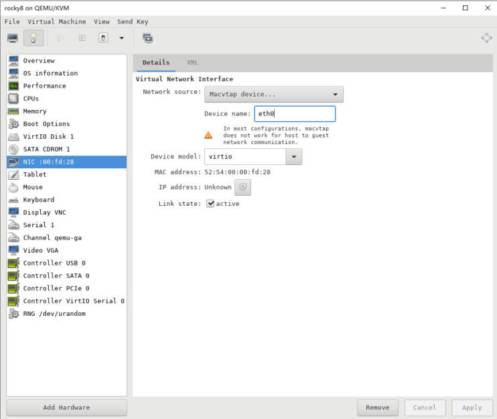497x419 pixels.
Task: Switch to the Details tab
Action: [156, 62]
